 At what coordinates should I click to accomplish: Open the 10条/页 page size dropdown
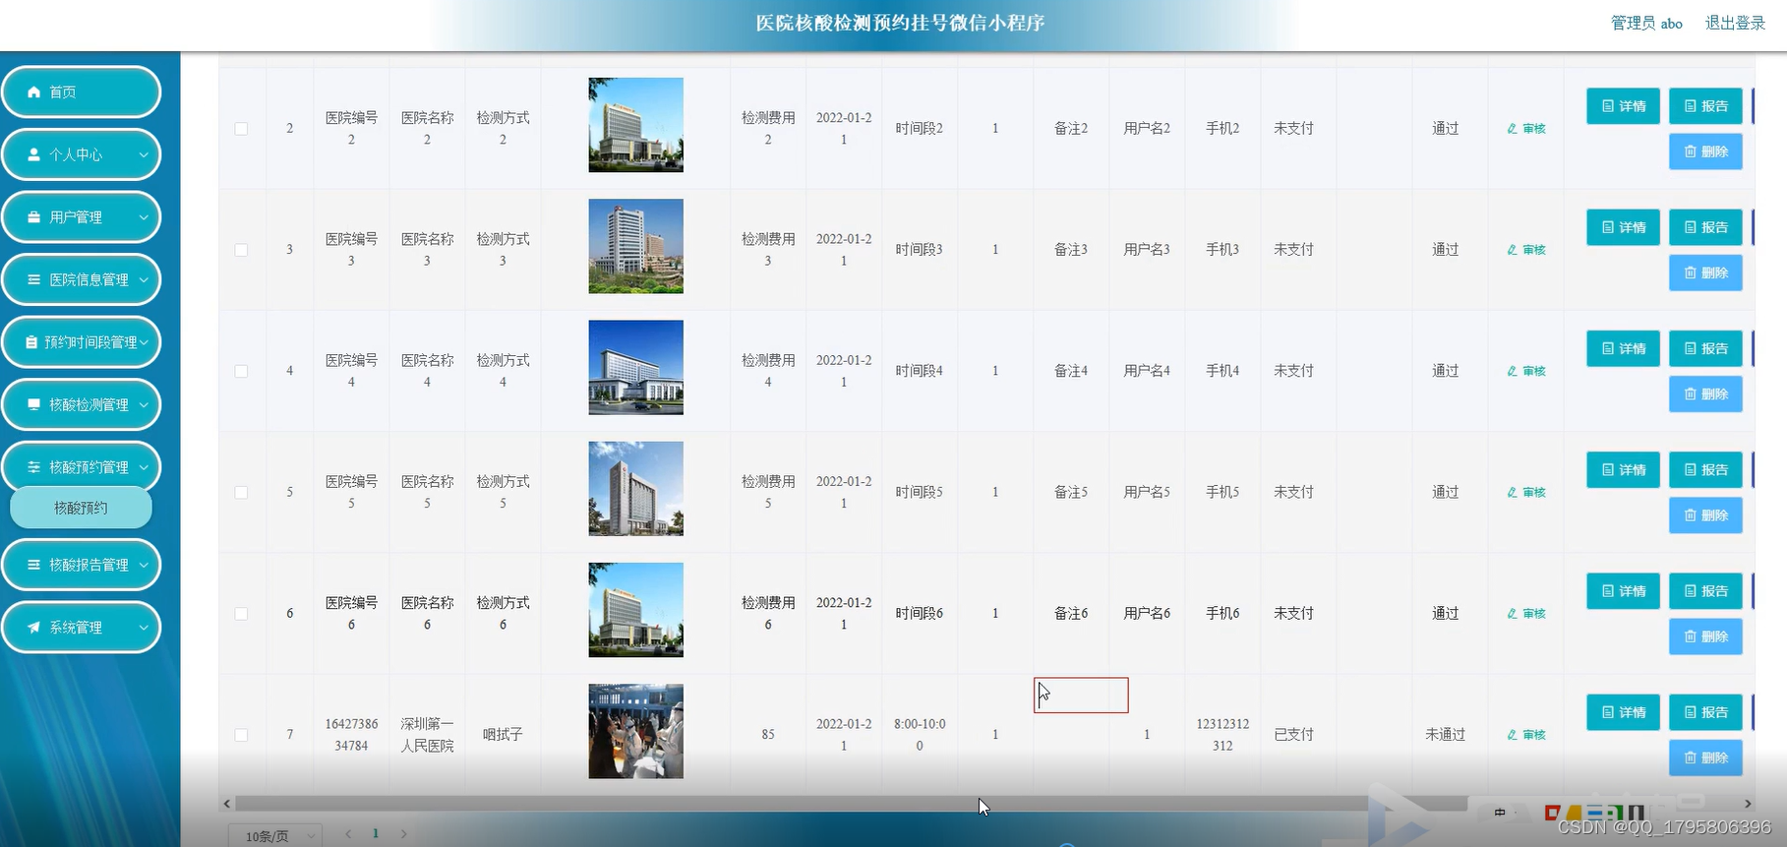275,835
